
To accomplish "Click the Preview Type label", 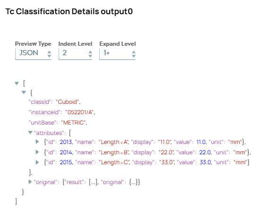I will (33, 44).
